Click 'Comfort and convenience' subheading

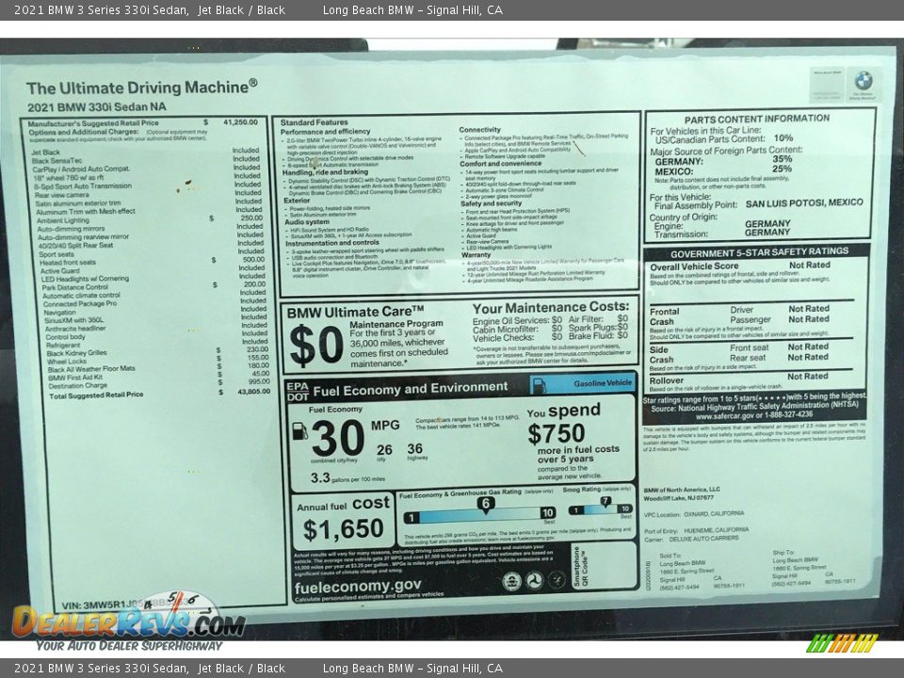(x=500, y=163)
